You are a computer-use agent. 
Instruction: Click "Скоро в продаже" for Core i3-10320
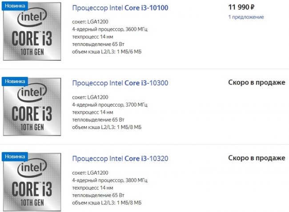coord(257,158)
